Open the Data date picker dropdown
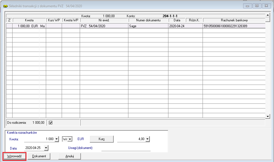This screenshot has width=274, height=162. [x=46, y=148]
